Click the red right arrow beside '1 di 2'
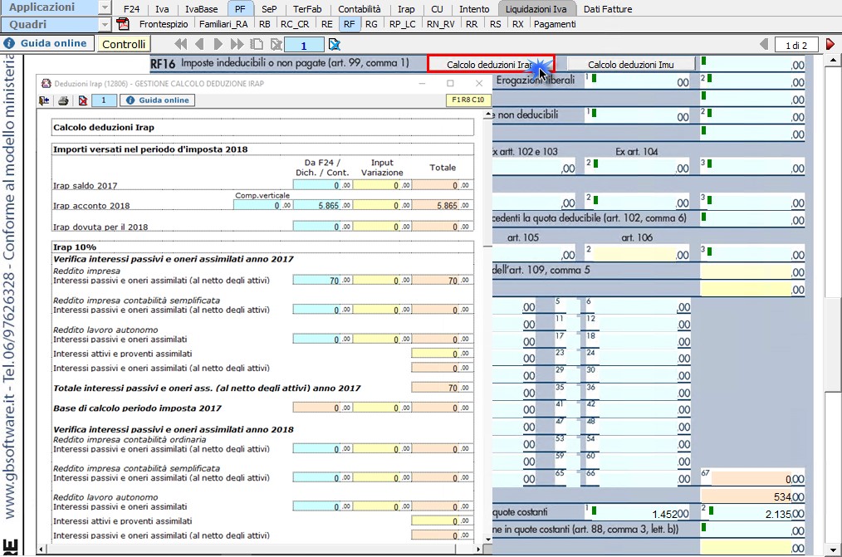This screenshot has height=557, width=842. pyautogui.click(x=830, y=45)
